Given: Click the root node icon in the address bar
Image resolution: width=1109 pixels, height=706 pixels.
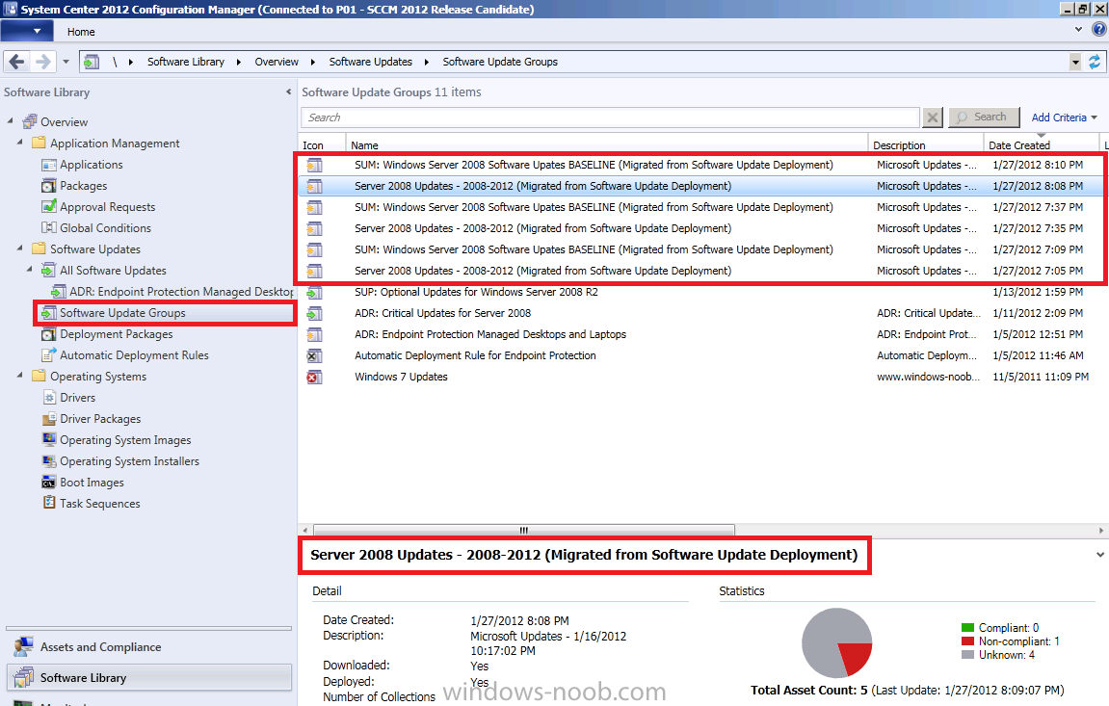Looking at the screenshot, I should coord(92,63).
